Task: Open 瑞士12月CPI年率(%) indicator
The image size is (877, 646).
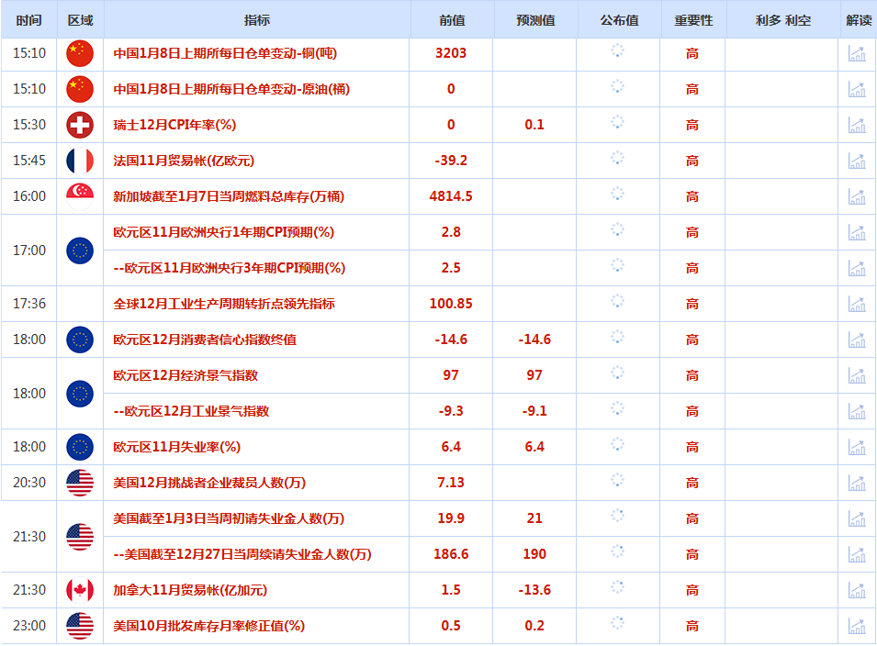Action: pyautogui.click(x=174, y=125)
